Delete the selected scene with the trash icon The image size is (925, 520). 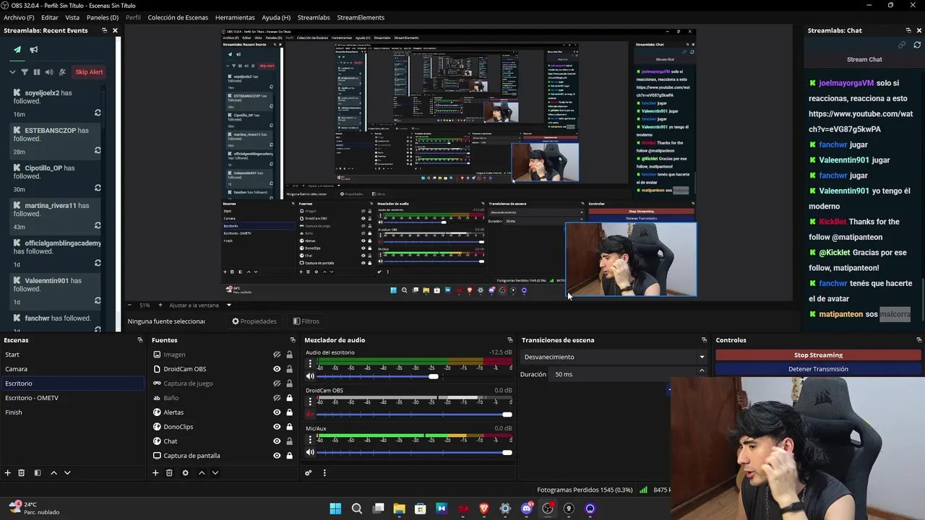click(x=22, y=473)
